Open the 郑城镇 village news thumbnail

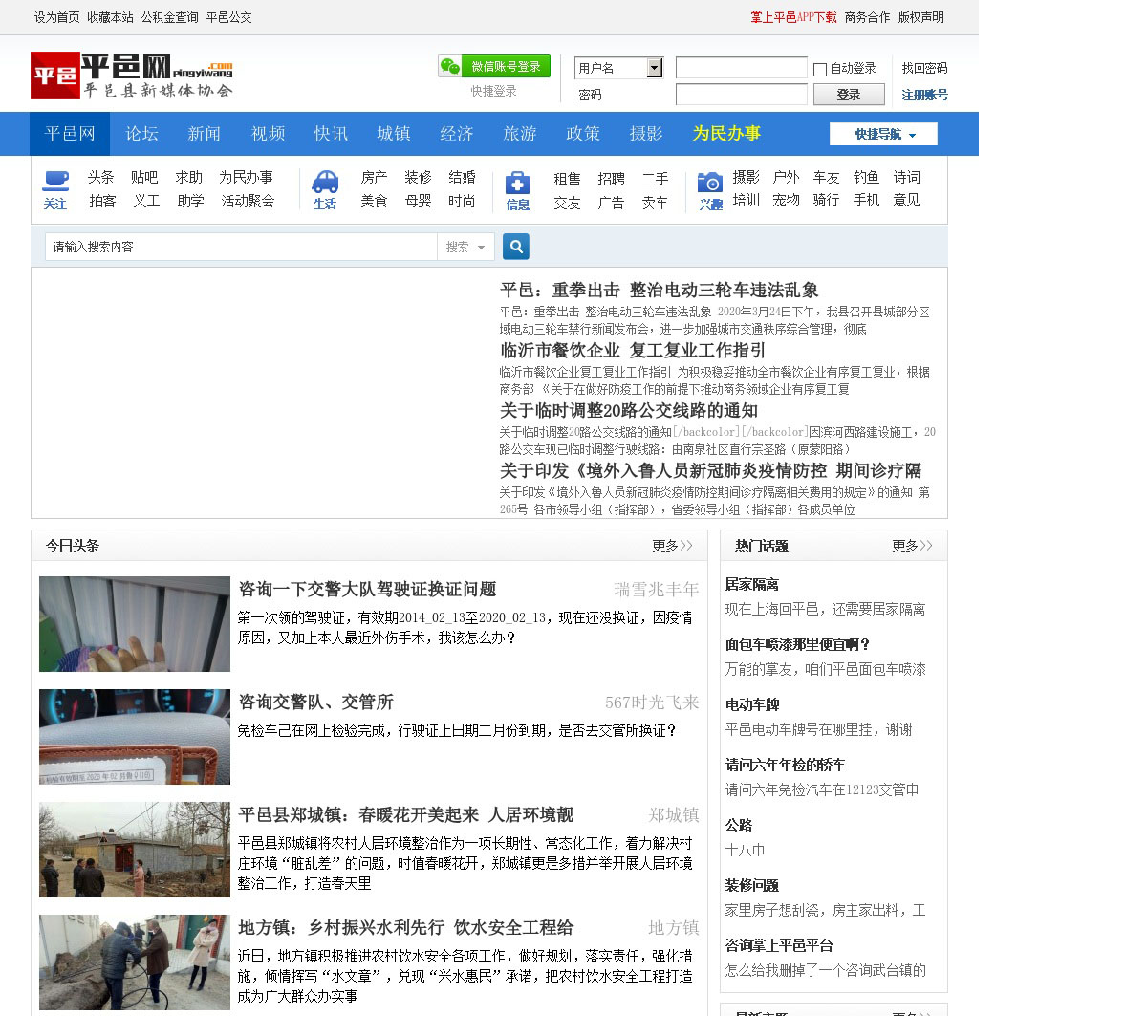[x=135, y=849]
